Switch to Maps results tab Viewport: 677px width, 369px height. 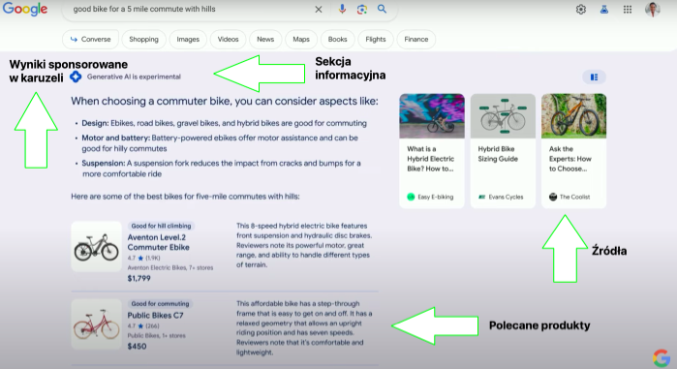click(x=301, y=40)
